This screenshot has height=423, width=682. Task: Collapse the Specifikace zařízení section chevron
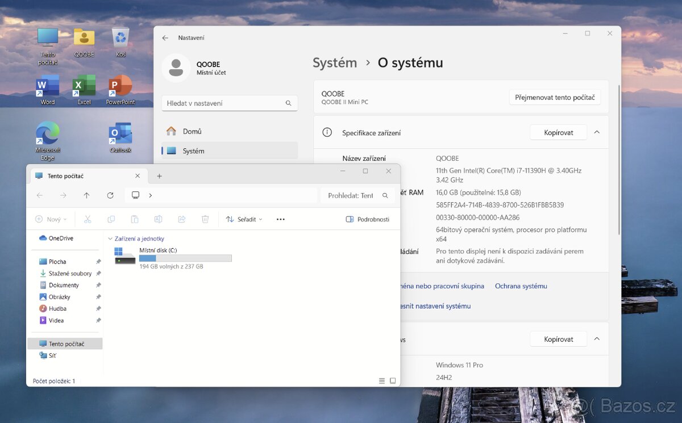point(597,132)
